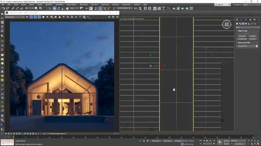Open the Sign In dropdown
The height and width of the screenshot is (146, 261).
pos(223,4)
